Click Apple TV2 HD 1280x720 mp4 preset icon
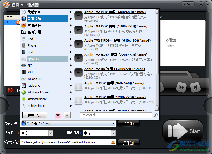The height and width of the screenshot is (154, 212). (x=78, y=73)
